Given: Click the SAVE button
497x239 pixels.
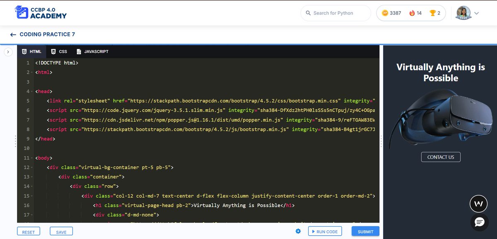Looking at the screenshot, I should 61,232.
